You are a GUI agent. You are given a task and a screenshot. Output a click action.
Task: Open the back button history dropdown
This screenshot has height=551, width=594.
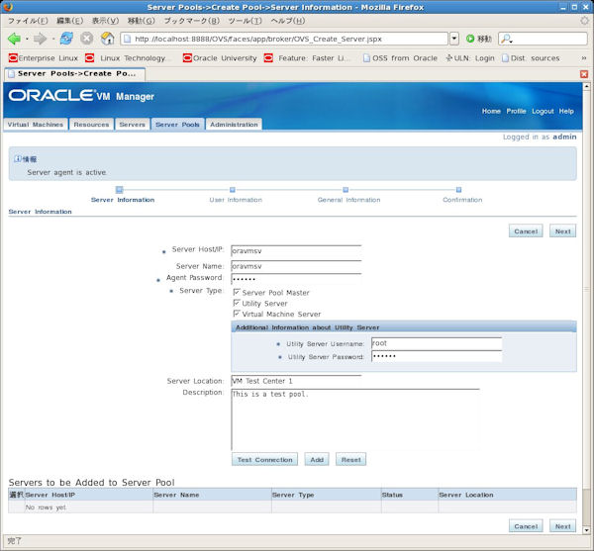click(27, 39)
